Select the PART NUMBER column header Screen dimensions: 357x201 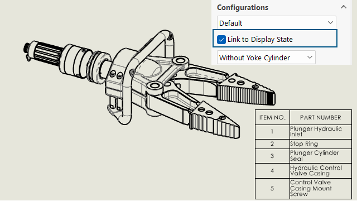(x=321, y=117)
